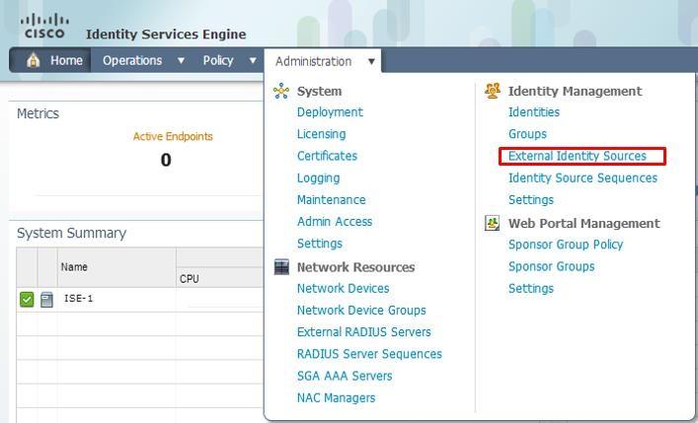
Task: Click the Identity Management people icon
Action: pos(493,91)
